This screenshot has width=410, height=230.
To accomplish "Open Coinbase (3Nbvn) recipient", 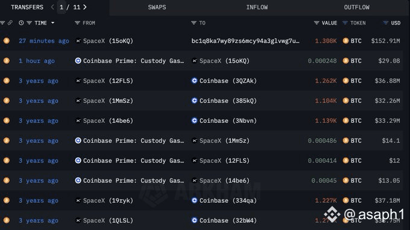I will coord(228,121).
